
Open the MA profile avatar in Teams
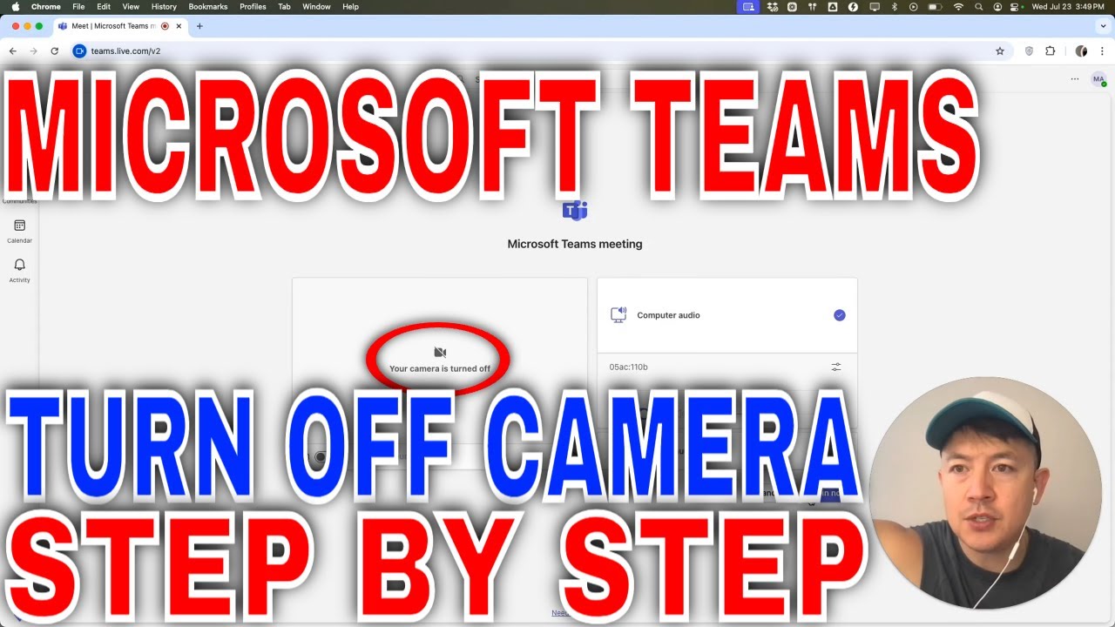(1098, 79)
